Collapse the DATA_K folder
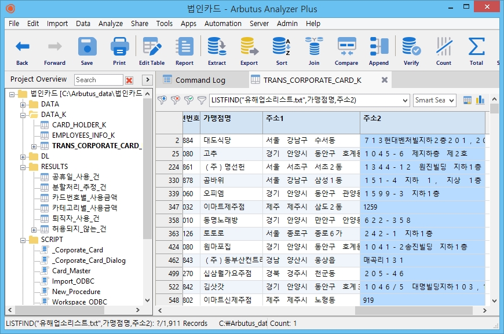The image size is (504, 334). click(x=23, y=115)
